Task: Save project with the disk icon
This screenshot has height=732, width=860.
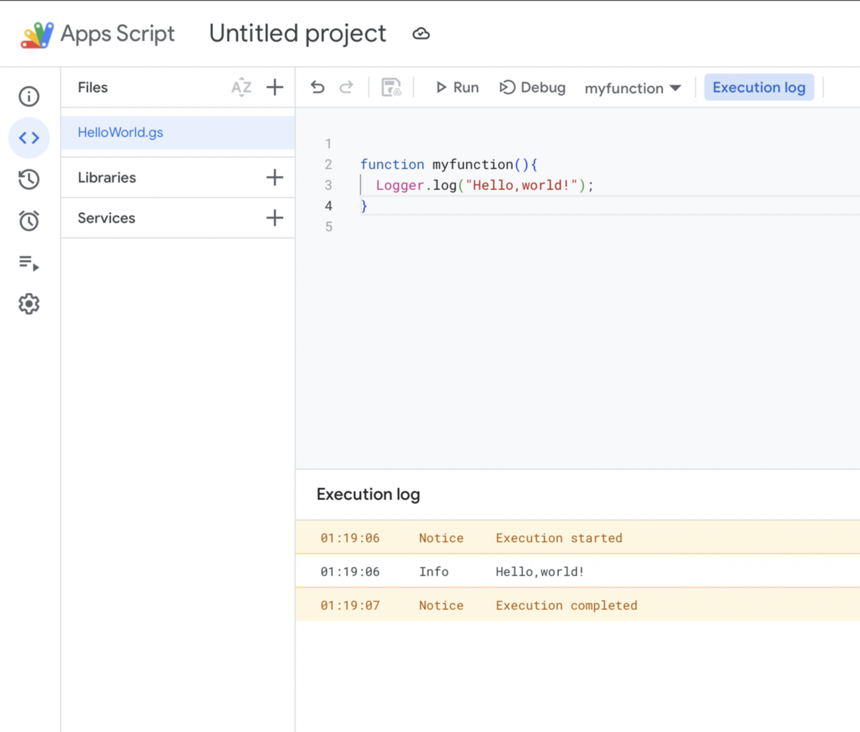Action: coord(391,87)
